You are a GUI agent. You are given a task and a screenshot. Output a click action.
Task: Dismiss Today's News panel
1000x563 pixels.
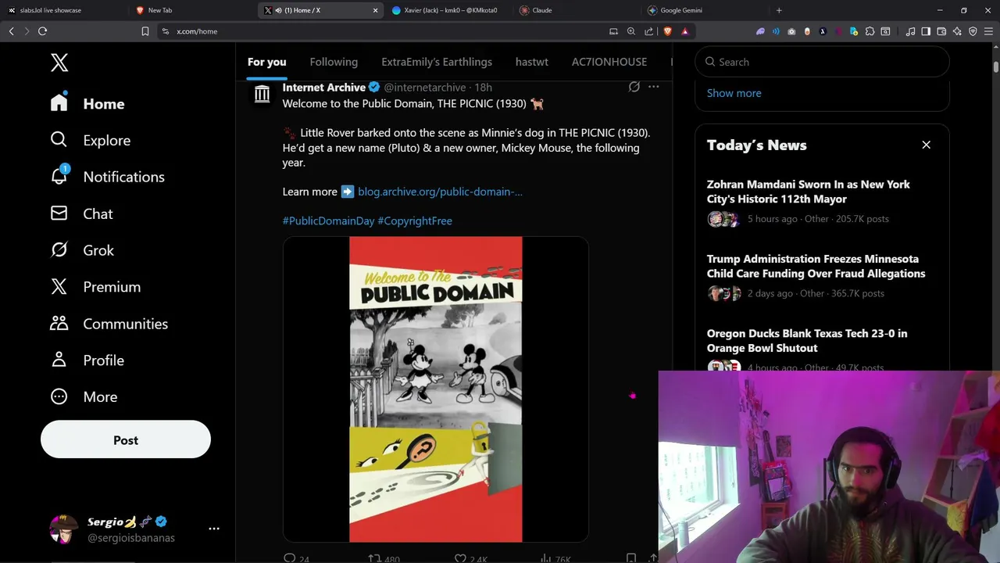pos(927,145)
